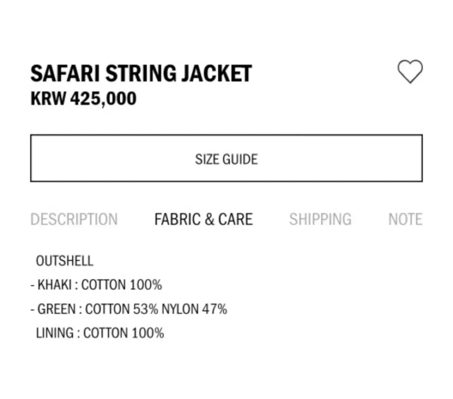Click the OUTSHELL heading text
453x399 pixels.
65,261
